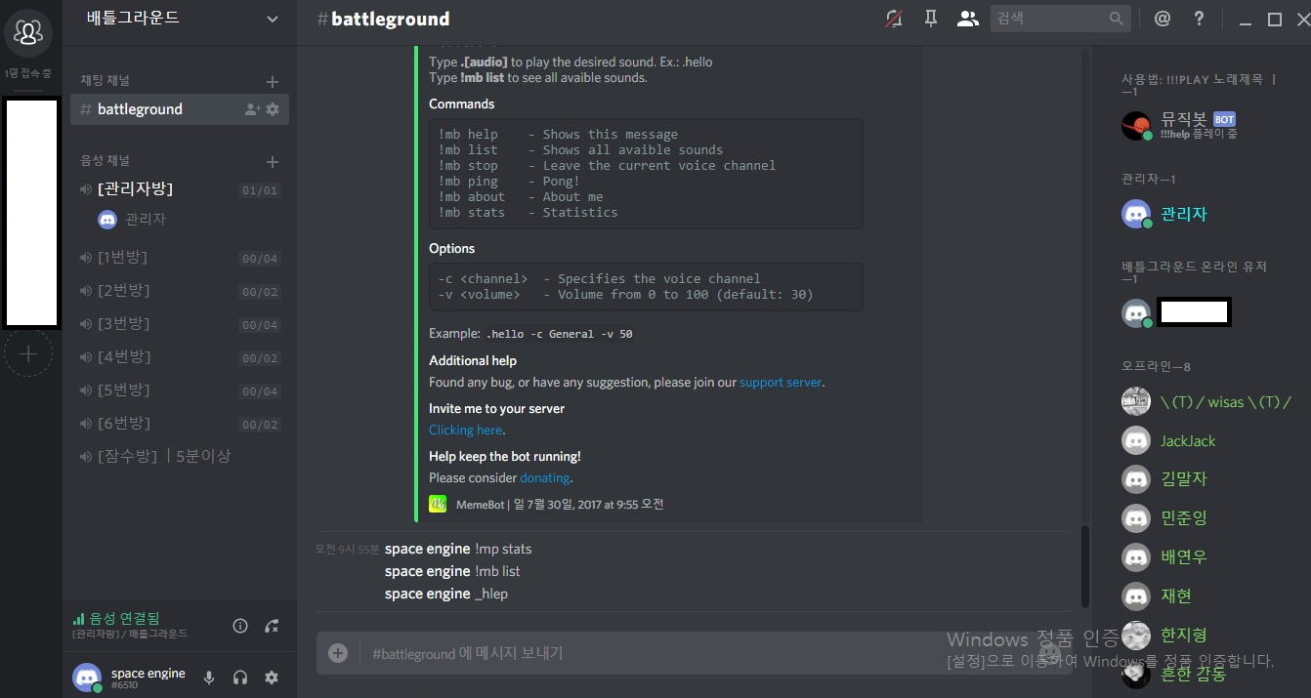Disconnect from voice with phone icon

(273, 626)
